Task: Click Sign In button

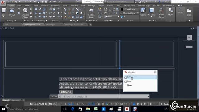Action: [x=144, y=2]
